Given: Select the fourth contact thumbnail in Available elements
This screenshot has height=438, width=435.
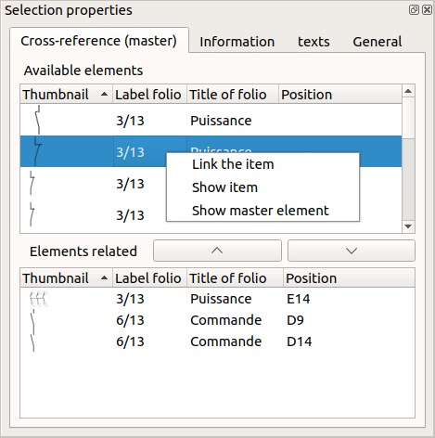Looking at the screenshot, I should [32, 214].
